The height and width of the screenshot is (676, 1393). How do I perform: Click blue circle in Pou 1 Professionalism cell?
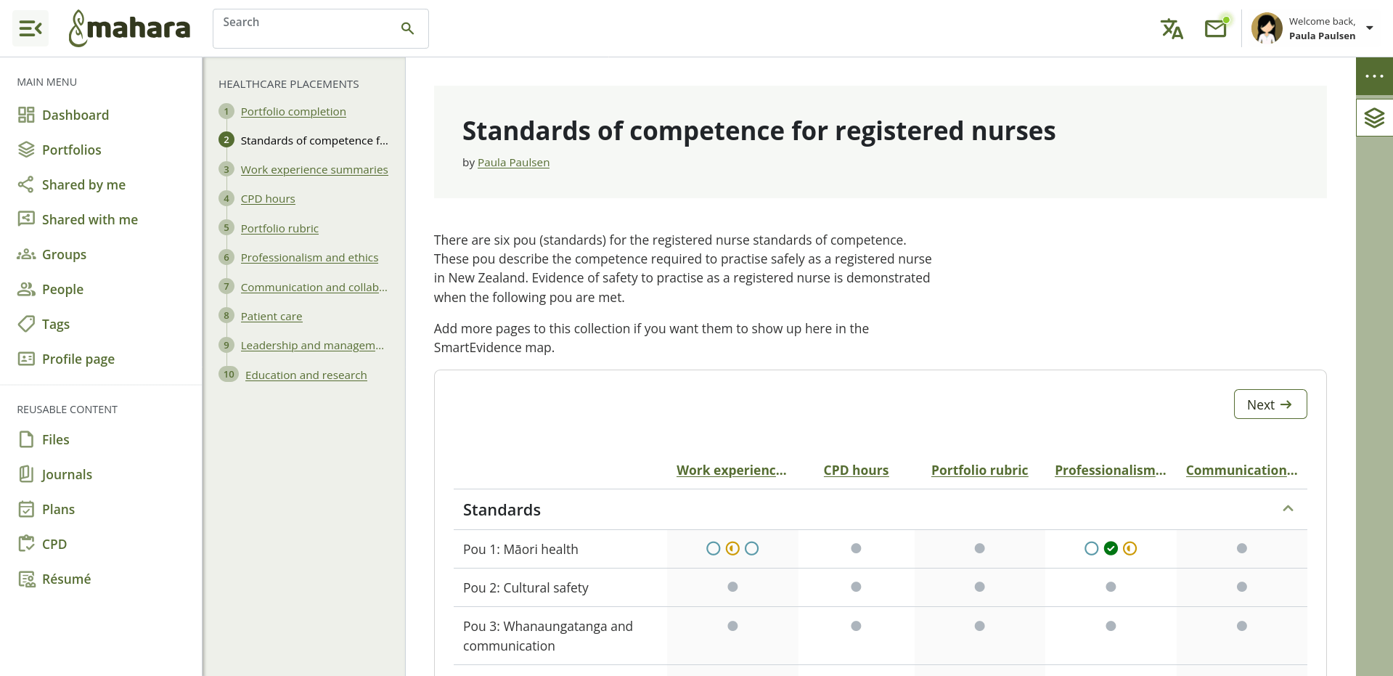(1092, 548)
